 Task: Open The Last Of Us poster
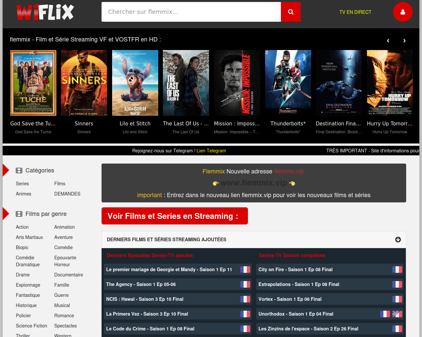pos(186,83)
